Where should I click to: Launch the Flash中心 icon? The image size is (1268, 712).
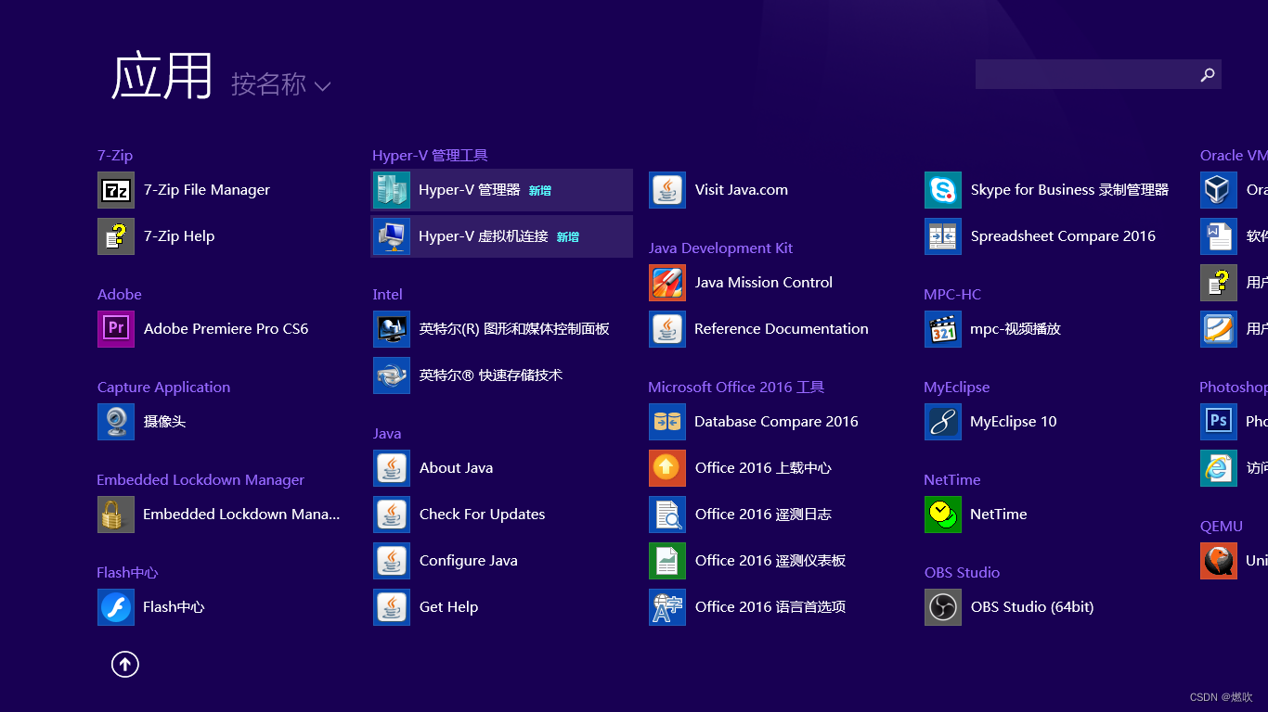click(116, 607)
